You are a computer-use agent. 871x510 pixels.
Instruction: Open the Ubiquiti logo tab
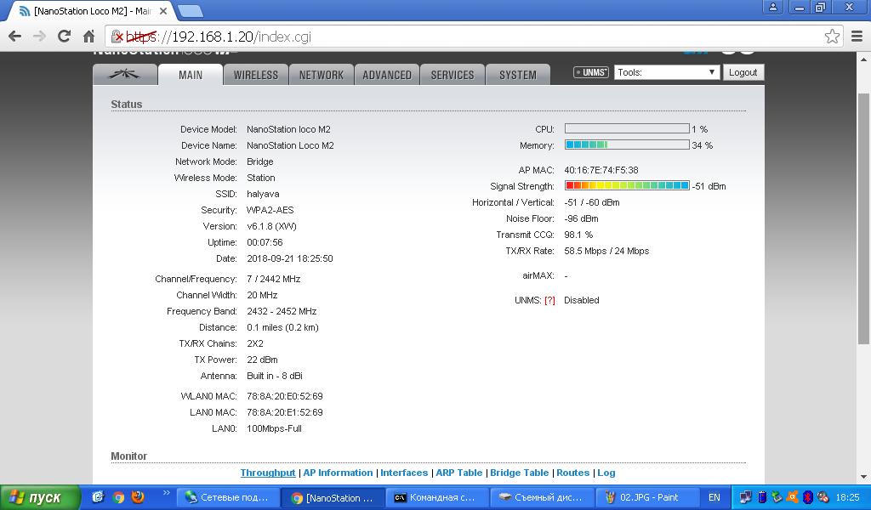tap(125, 74)
